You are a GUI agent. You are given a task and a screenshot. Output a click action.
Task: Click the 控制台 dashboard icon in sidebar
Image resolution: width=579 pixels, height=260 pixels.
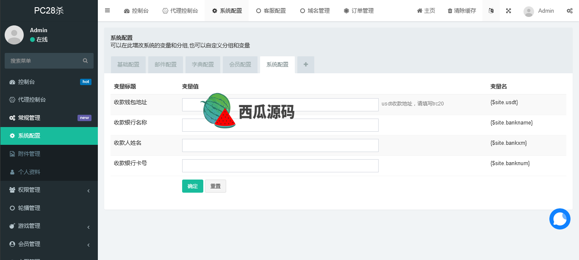(12, 82)
